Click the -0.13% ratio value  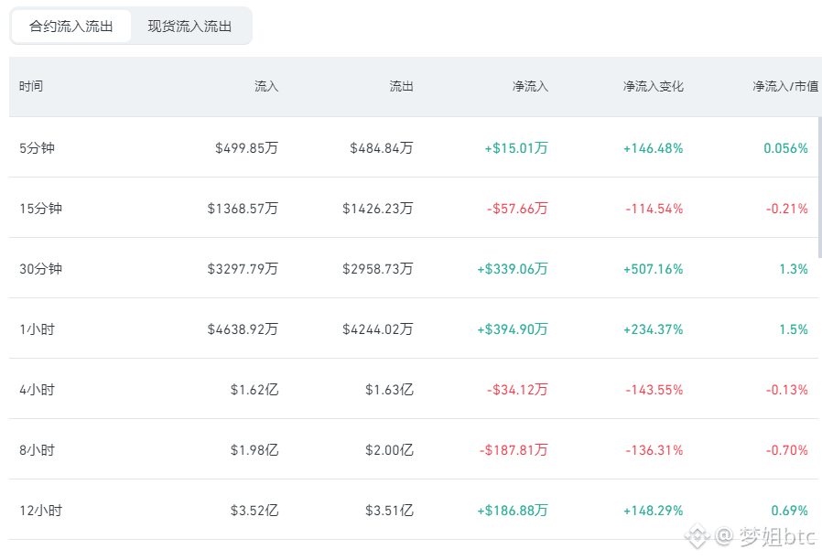point(787,390)
